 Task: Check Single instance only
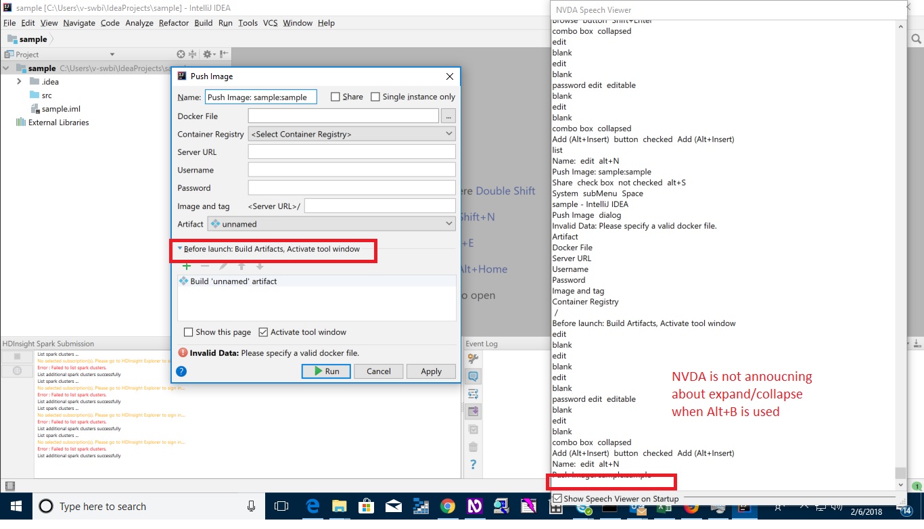[375, 97]
